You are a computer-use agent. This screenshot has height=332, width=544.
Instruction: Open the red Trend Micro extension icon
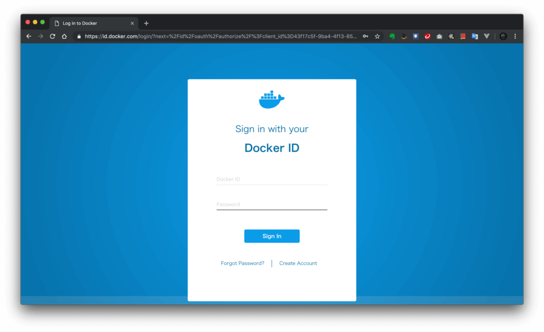(428, 36)
